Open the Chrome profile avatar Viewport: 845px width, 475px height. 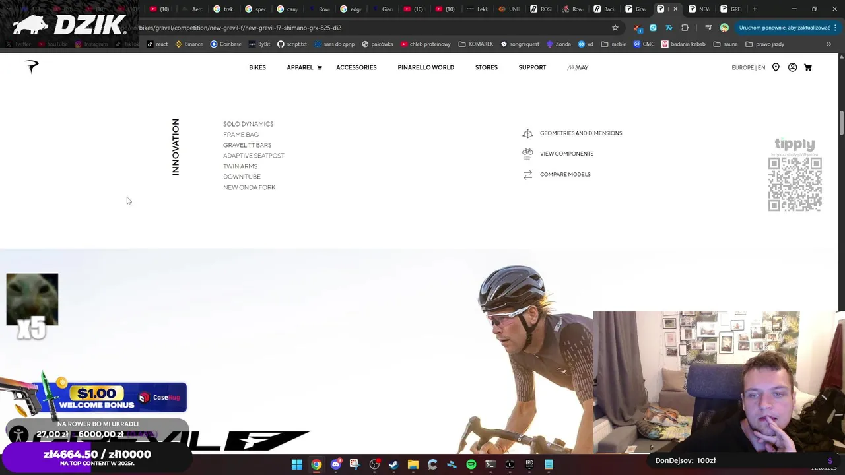coord(724,28)
